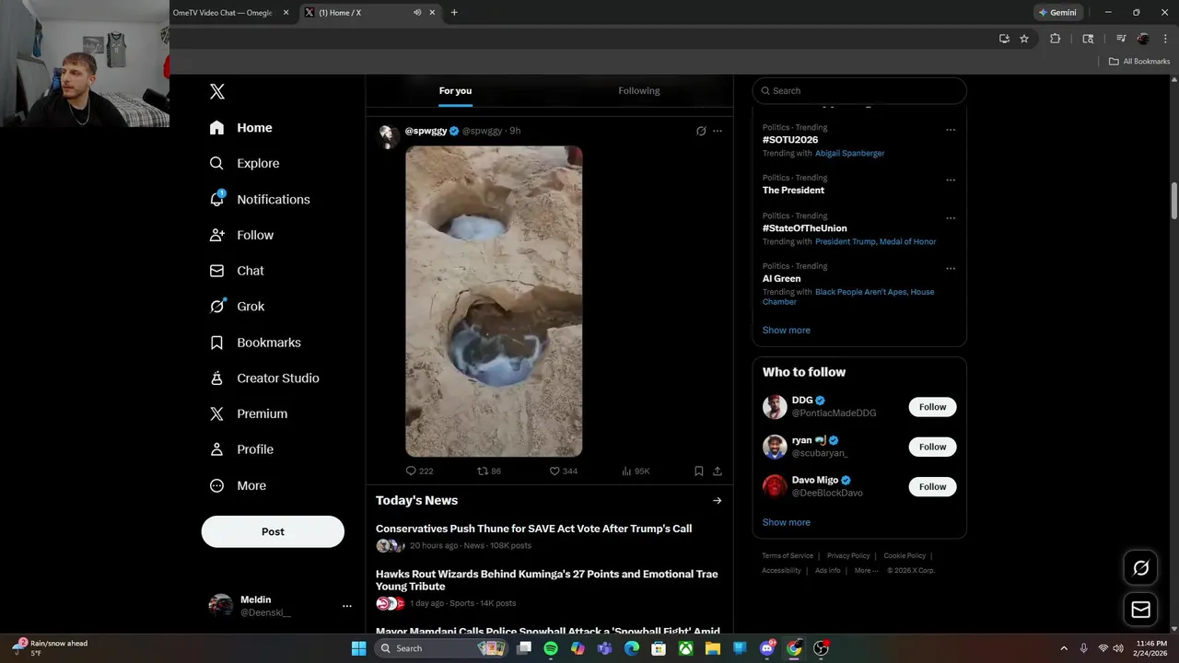Click the Profile person icon
This screenshot has width=1179, height=663.
coord(216,449)
